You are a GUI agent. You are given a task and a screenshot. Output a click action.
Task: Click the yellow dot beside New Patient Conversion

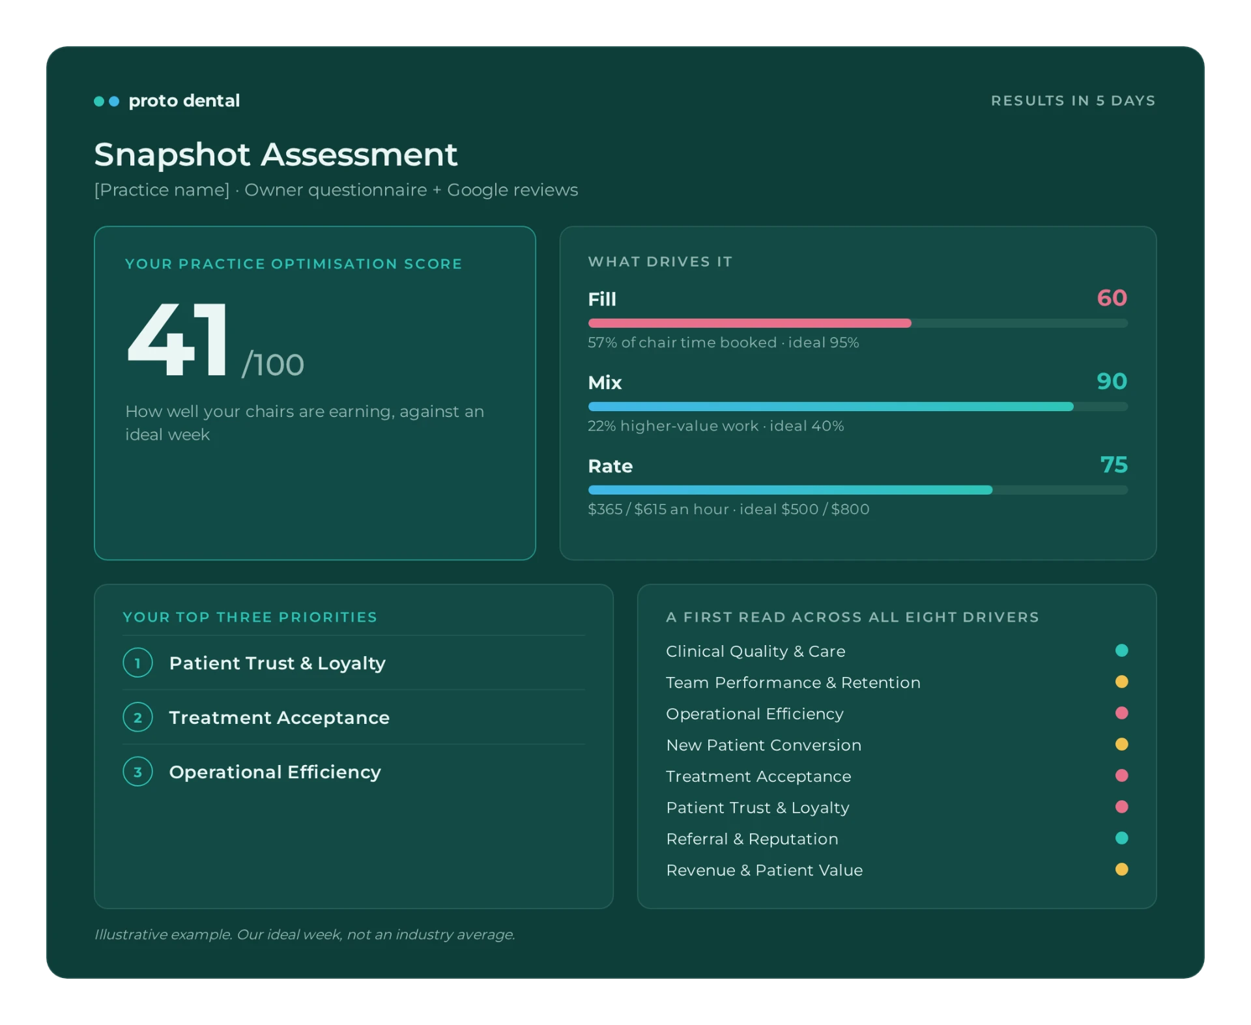1121,744
